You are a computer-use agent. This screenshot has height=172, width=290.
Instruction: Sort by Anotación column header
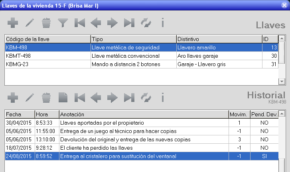[x=144, y=114]
